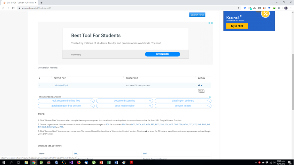Click the XLSX format link in steps

pyautogui.click(x=148, y=124)
